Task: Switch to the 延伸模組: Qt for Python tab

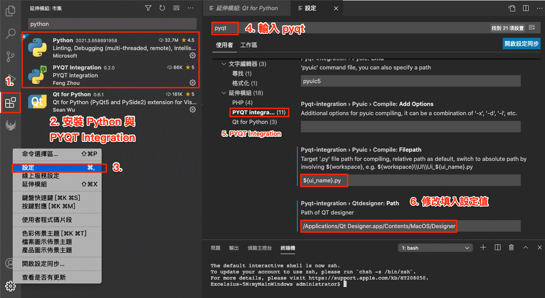Action: click(x=247, y=8)
